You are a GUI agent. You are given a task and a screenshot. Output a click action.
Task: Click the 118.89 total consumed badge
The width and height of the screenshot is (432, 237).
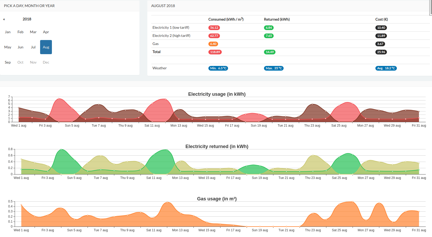pos(215,52)
